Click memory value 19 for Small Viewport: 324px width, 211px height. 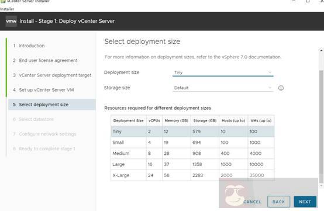point(166,143)
